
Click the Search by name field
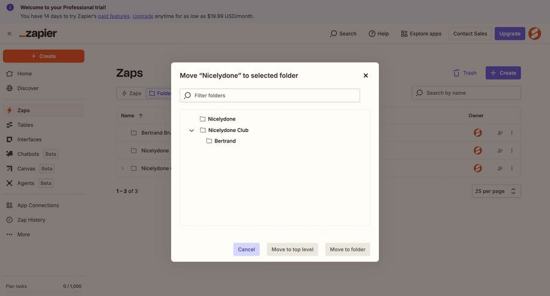pyautogui.click(x=466, y=93)
